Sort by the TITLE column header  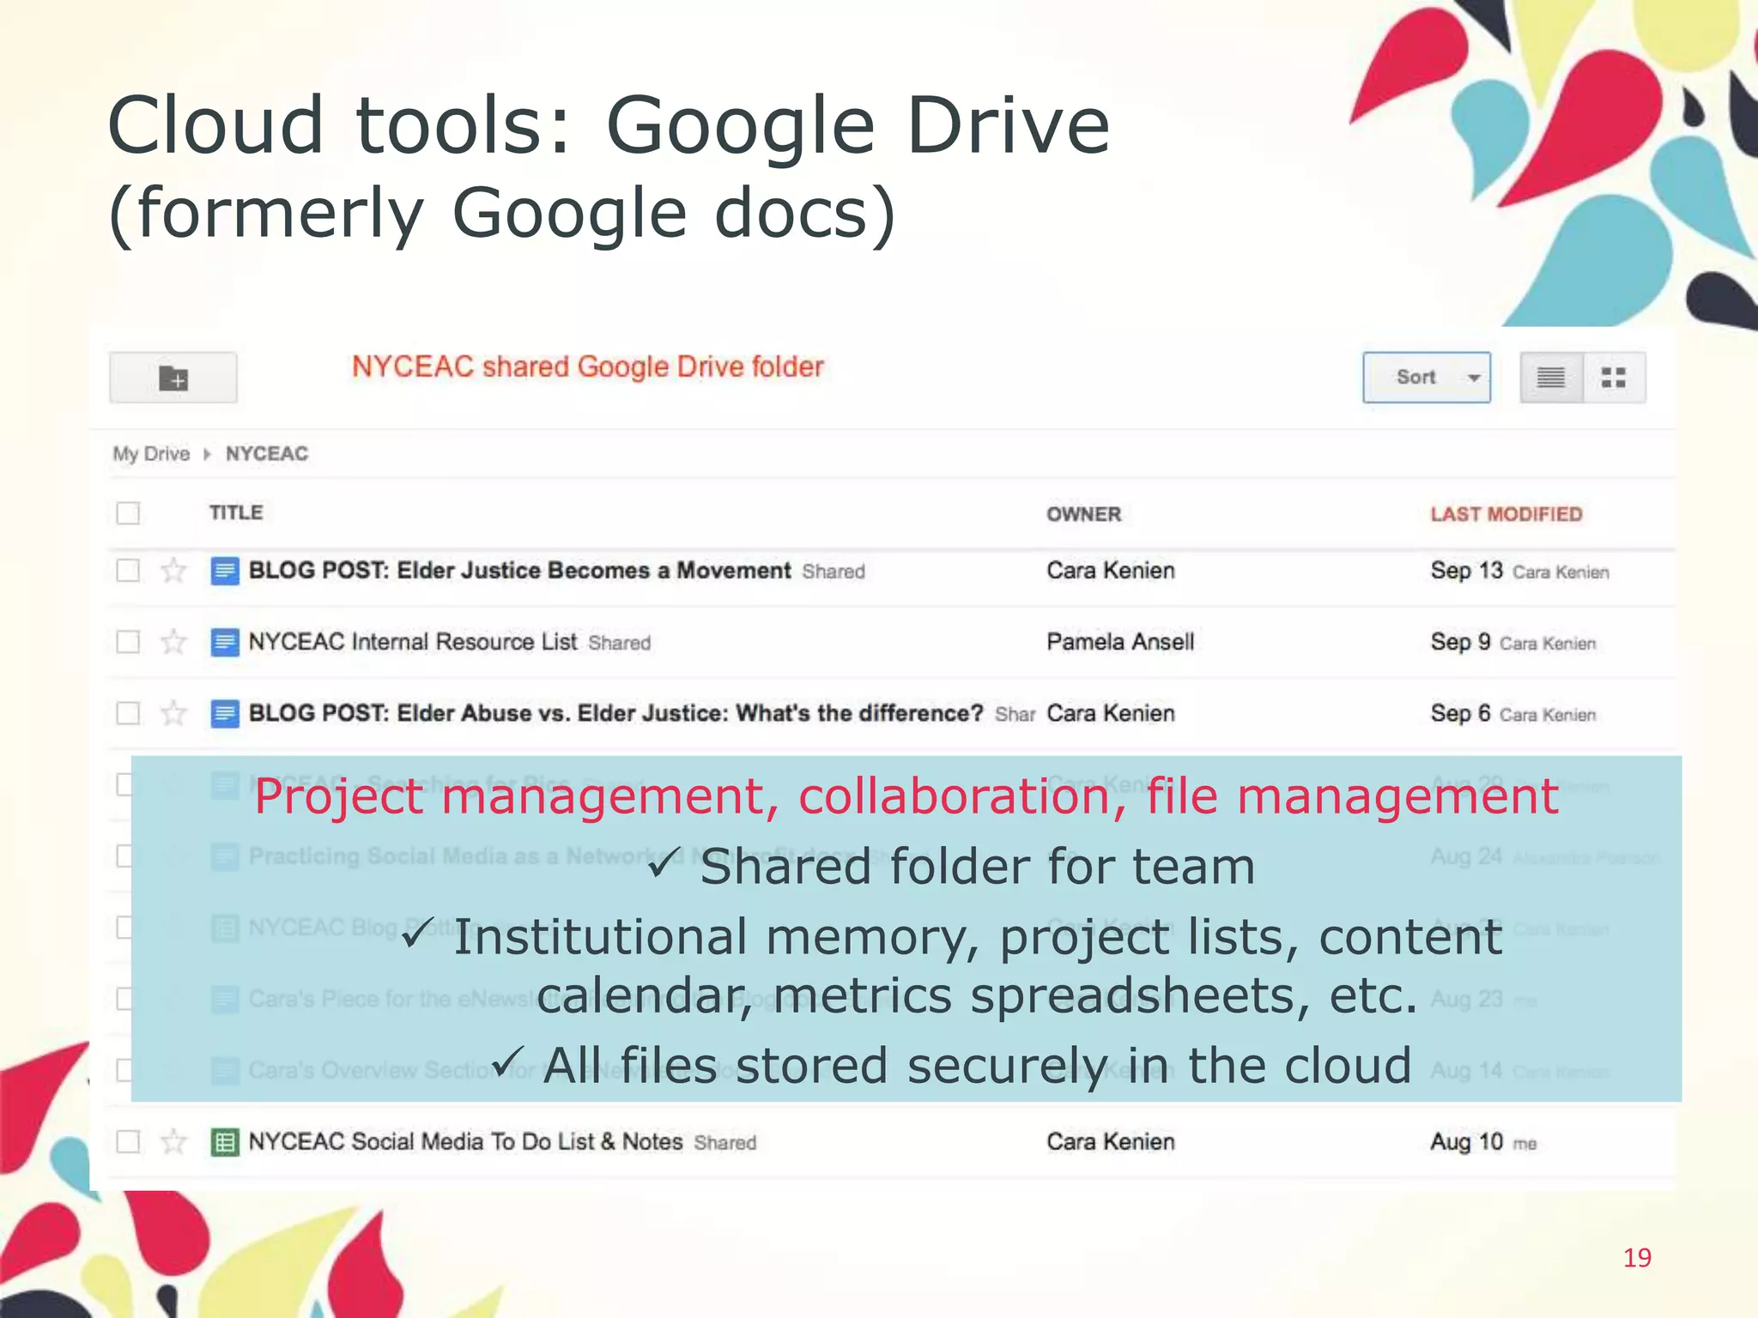click(236, 513)
